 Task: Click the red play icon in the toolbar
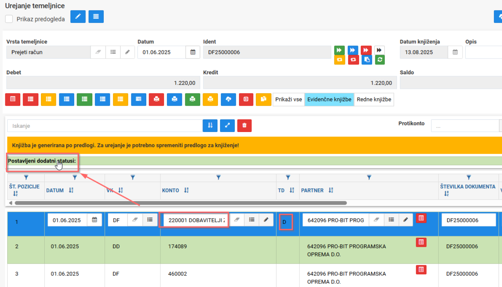click(246, 99)
